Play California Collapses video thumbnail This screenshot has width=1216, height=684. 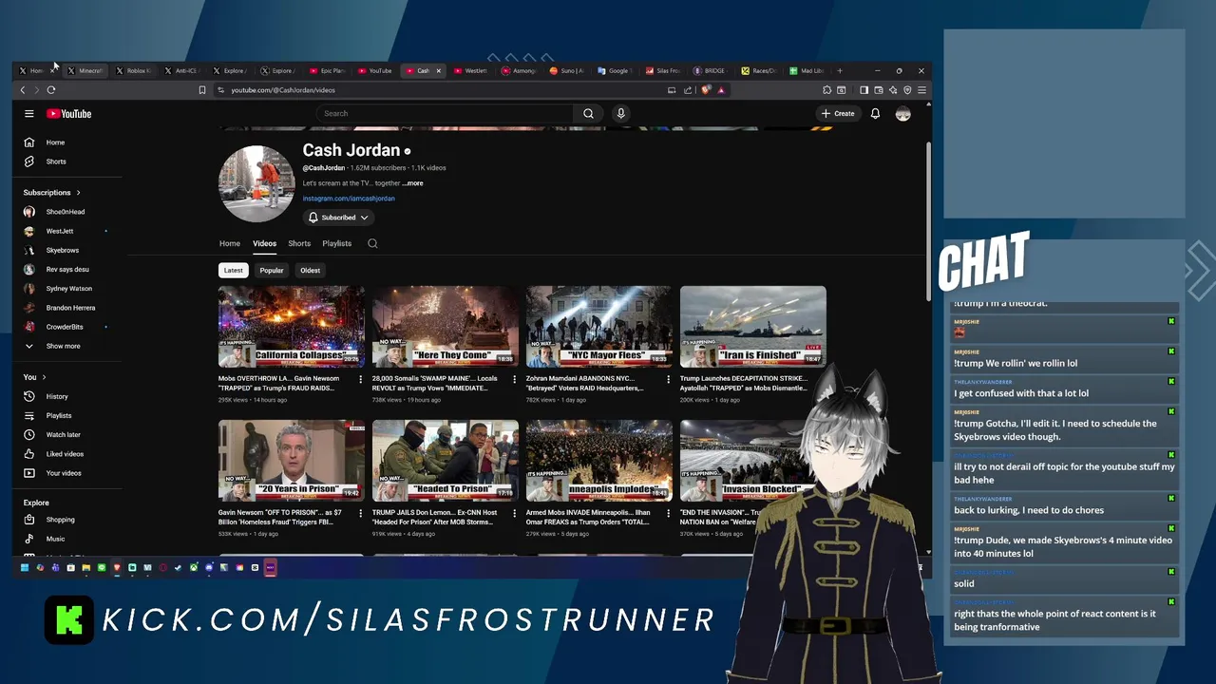292,327
